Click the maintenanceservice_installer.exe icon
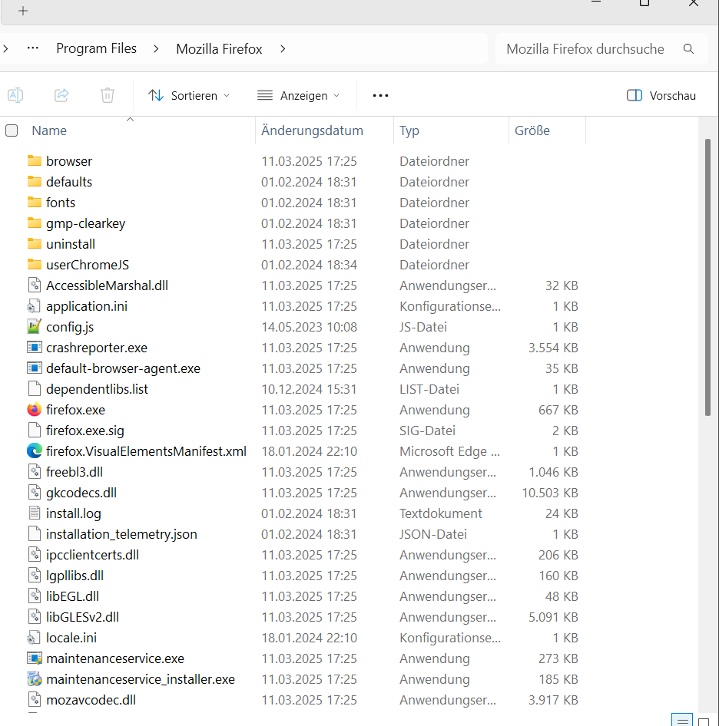The width and height of the screenshot is (719, 726). point(35,679)
